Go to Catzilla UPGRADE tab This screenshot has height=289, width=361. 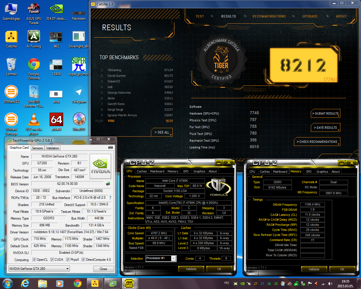tap(310, 16)
